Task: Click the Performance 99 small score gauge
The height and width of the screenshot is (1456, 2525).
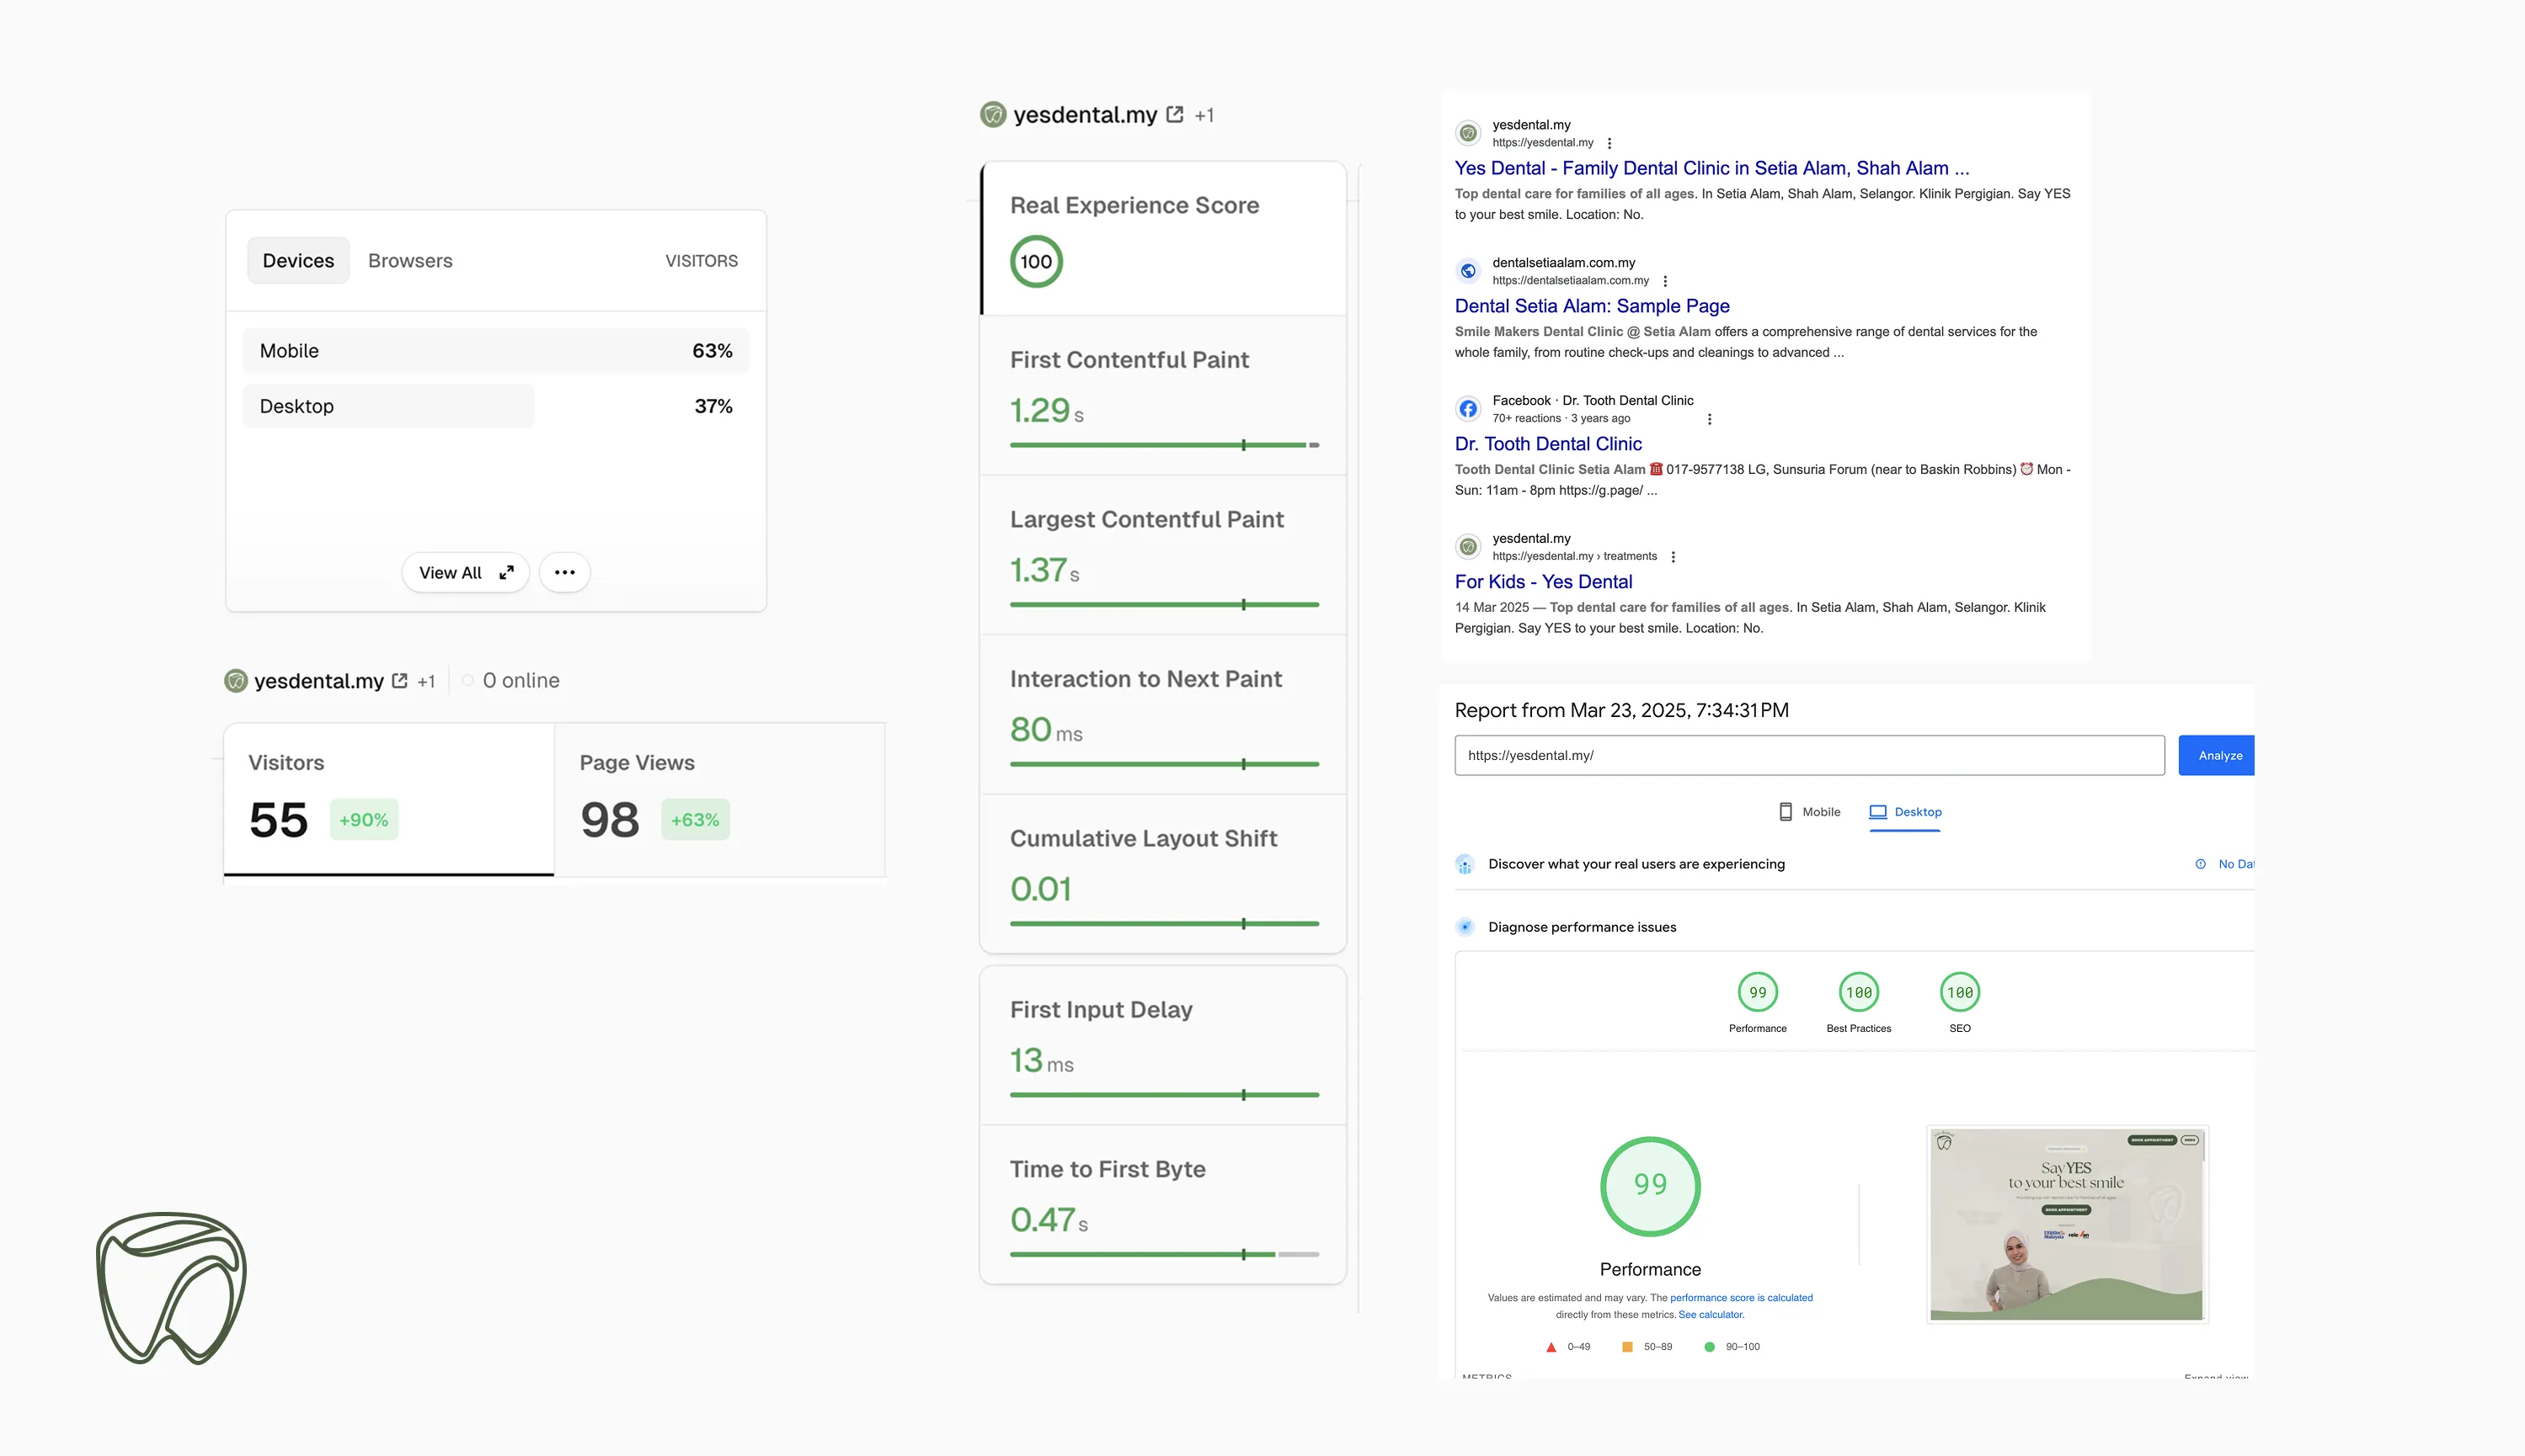Action: point(1758,992)
